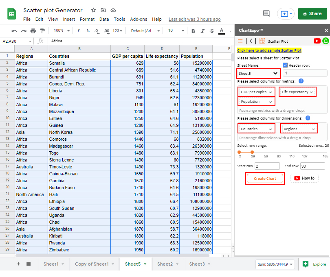
Task: Move document to folder icon
Action: pyautogui.click(x=103, y=10)
